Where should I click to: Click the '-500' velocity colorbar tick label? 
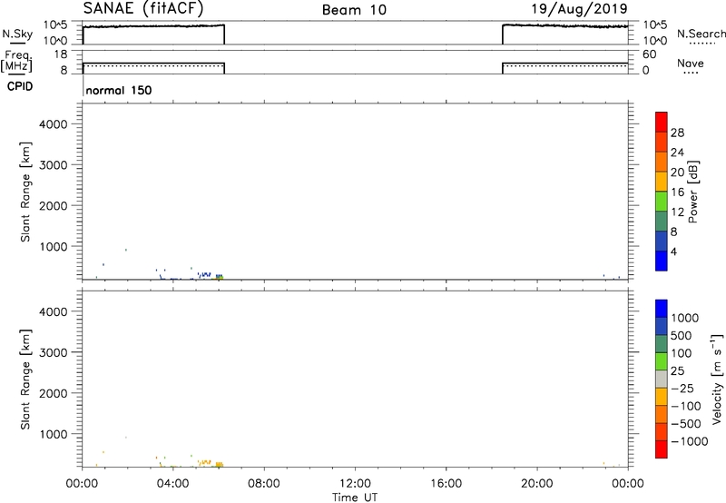click(686, 424)
